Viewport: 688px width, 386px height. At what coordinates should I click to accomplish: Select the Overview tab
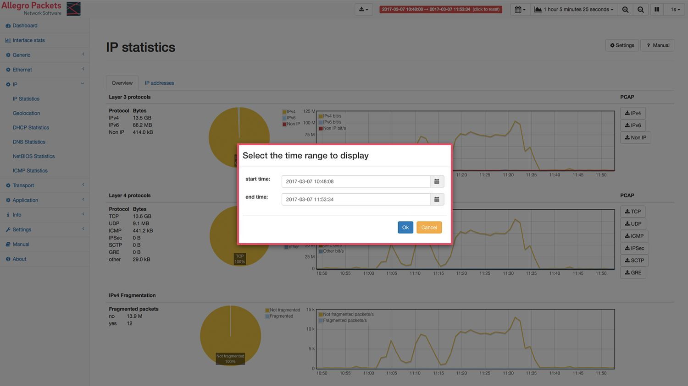coord(122,83)
